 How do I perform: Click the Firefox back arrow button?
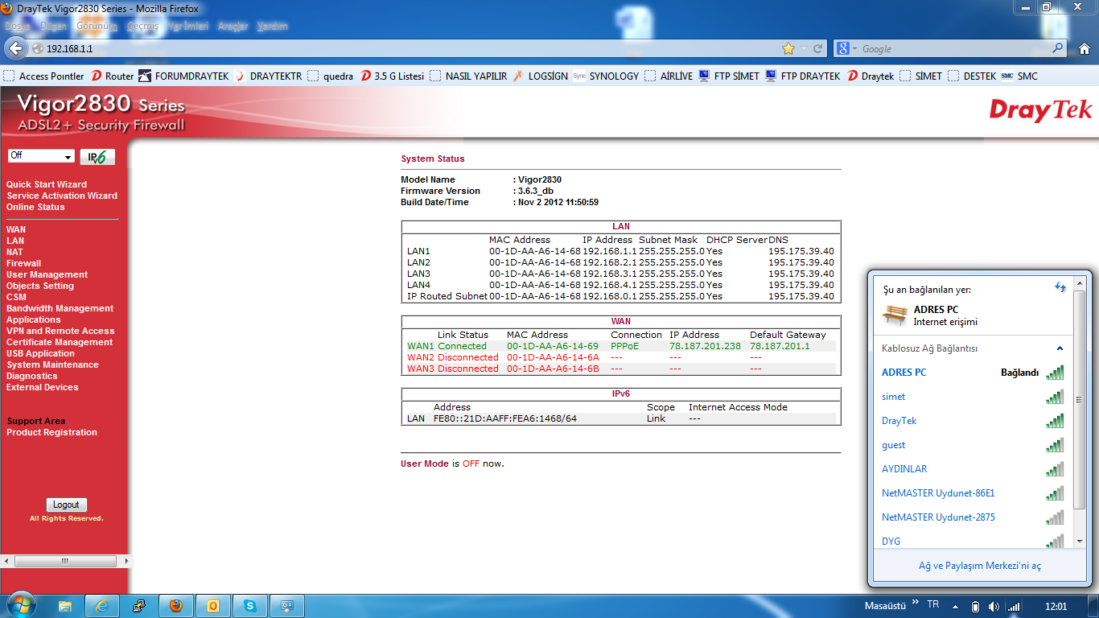coord(15,49)
